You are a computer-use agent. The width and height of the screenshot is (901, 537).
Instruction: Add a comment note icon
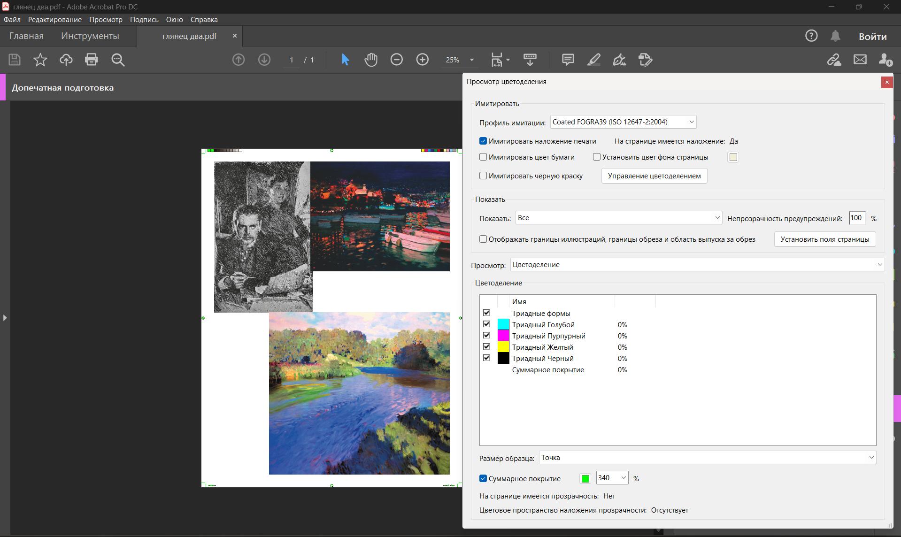(568, 60)
